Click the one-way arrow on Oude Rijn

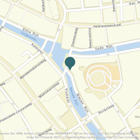coord(108,54)
